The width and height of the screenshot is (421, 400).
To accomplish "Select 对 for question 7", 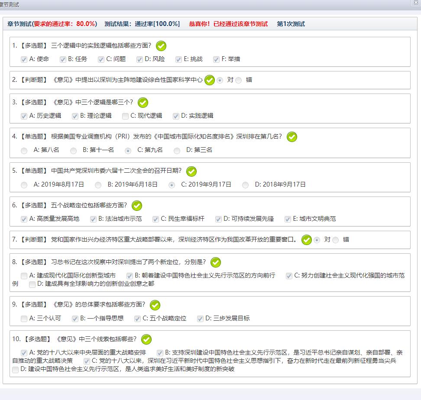I will pos(317,240).
